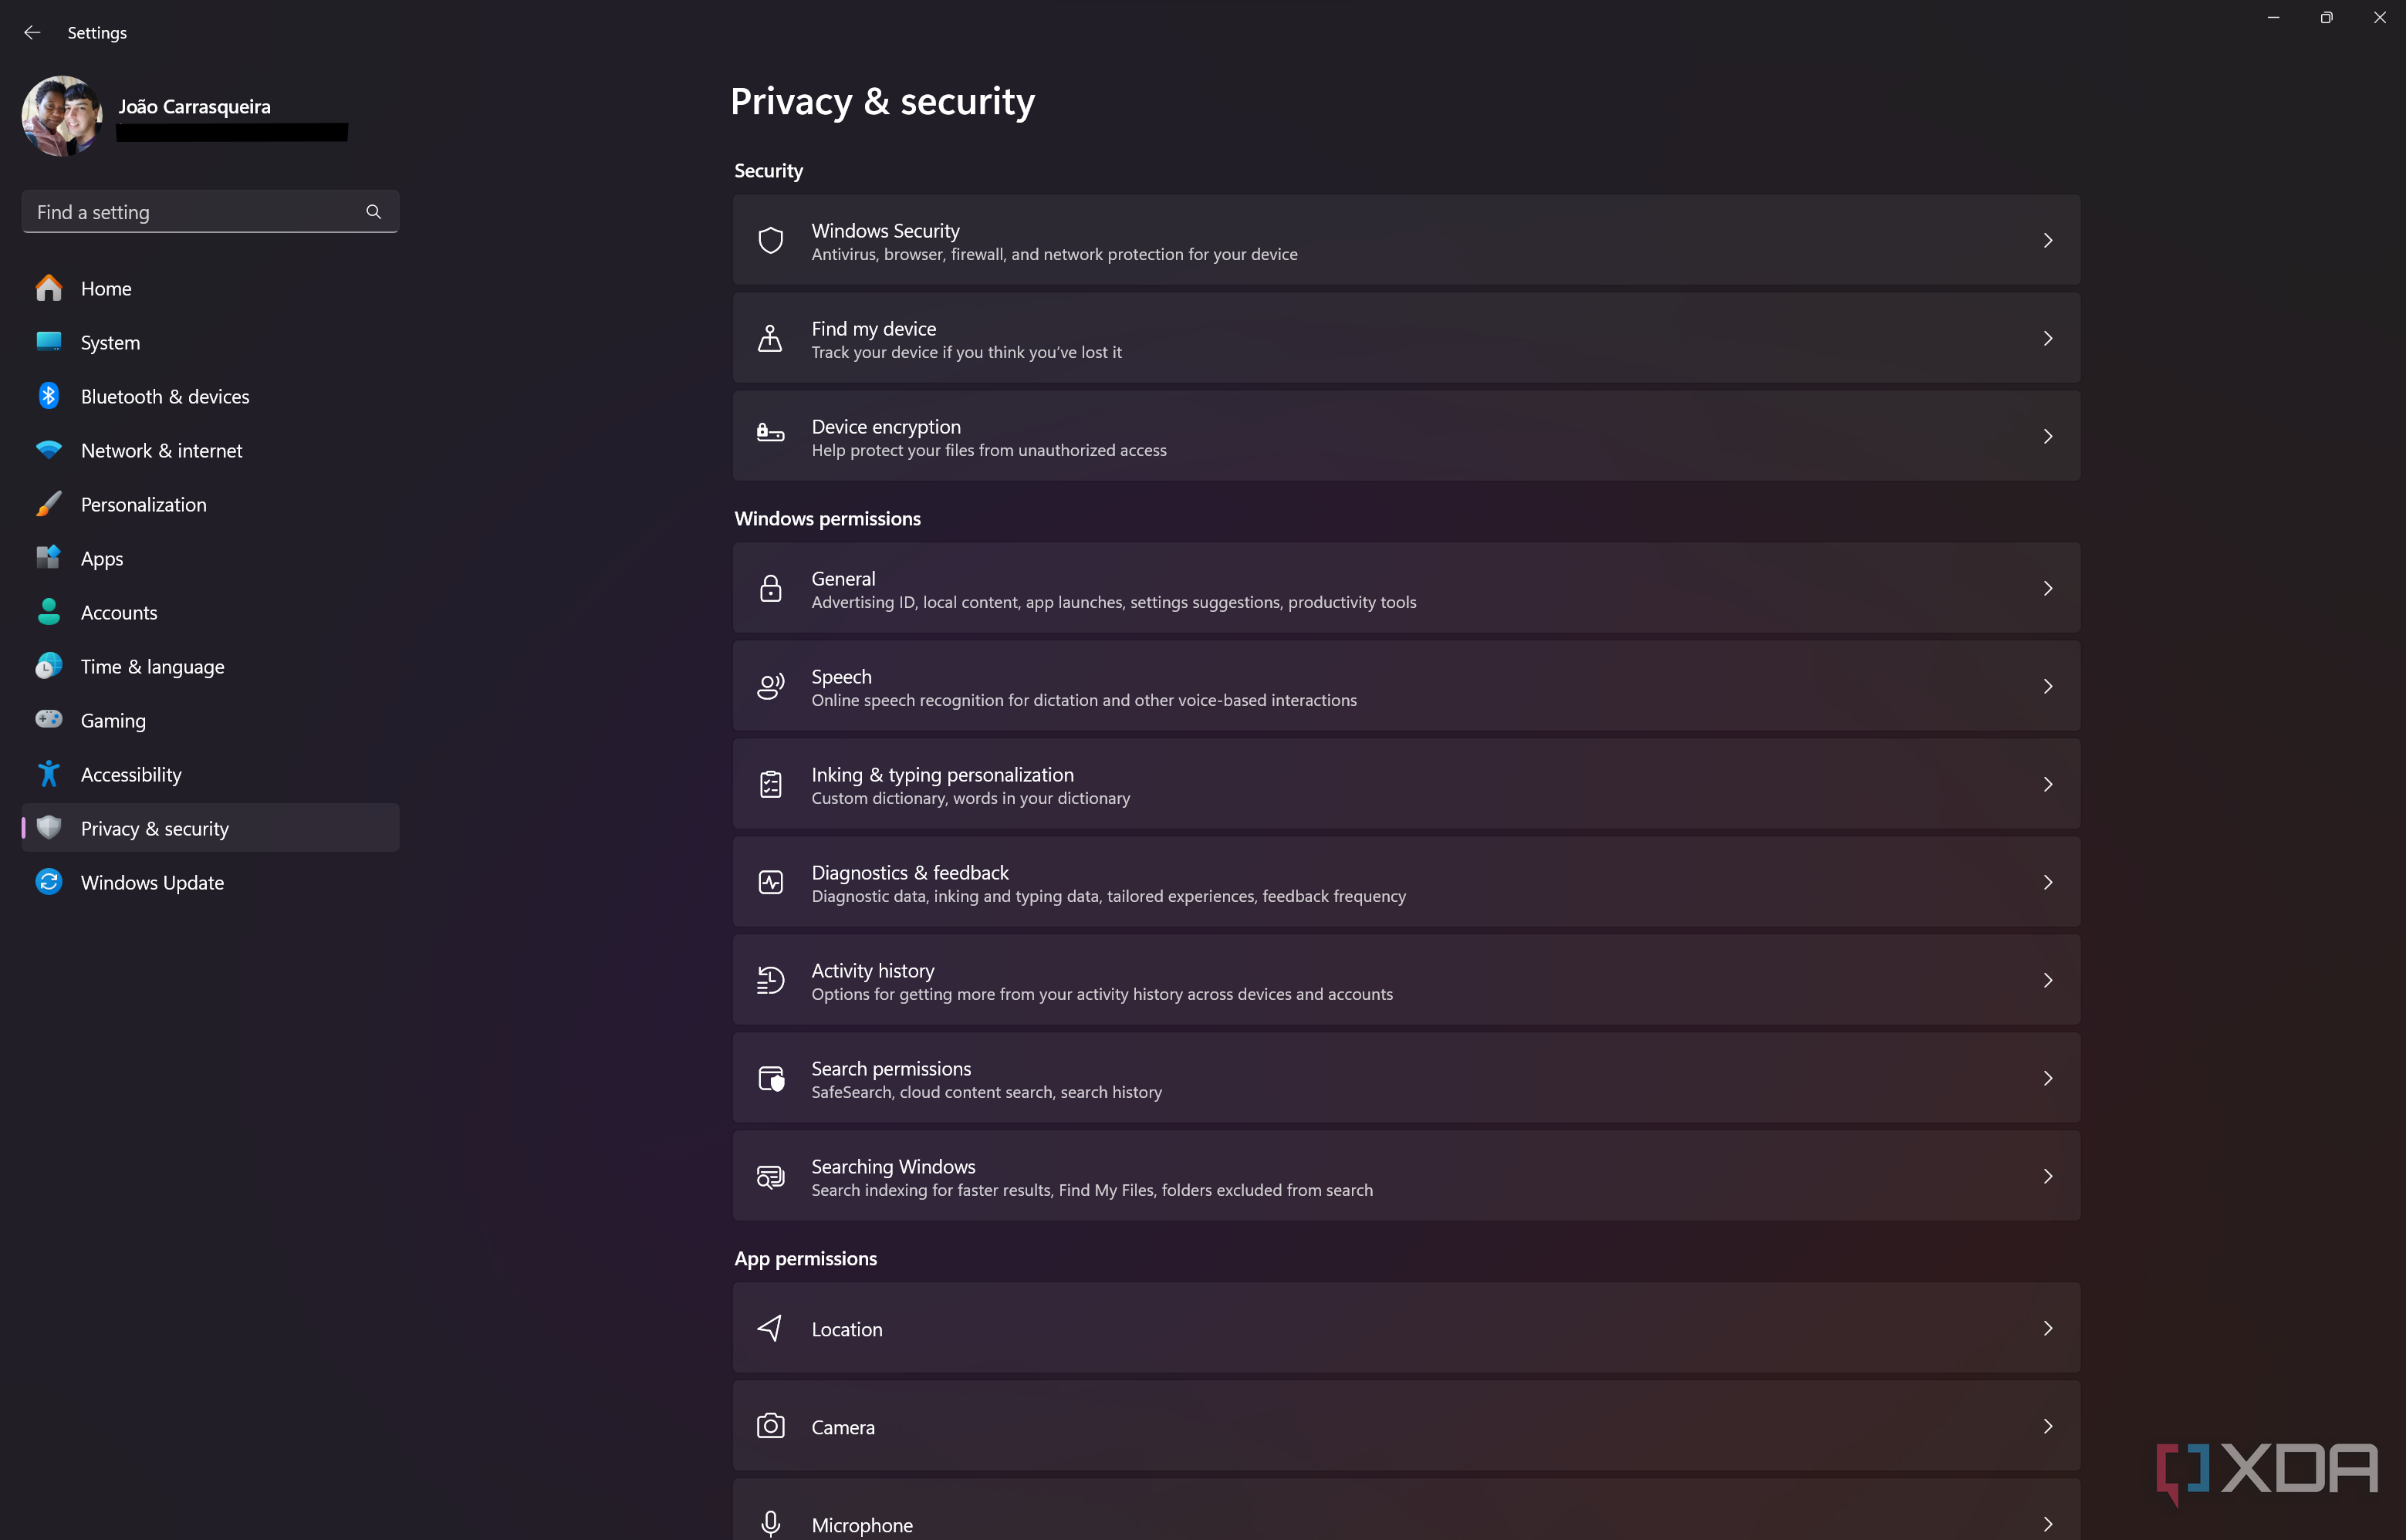Click João Carrasqueira account name
The height and width of the screenshot is (1540, 2406).
tap(194, 106)
